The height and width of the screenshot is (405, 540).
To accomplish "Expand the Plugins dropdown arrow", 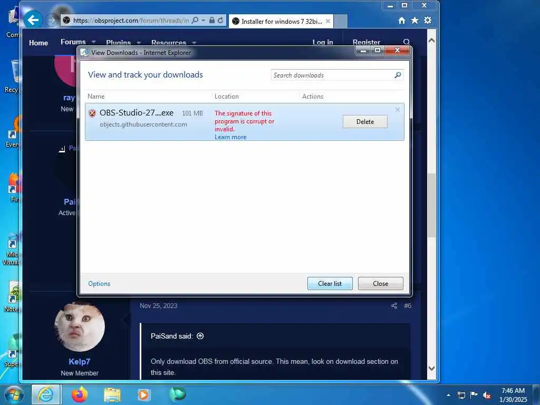I will [139, 43].
